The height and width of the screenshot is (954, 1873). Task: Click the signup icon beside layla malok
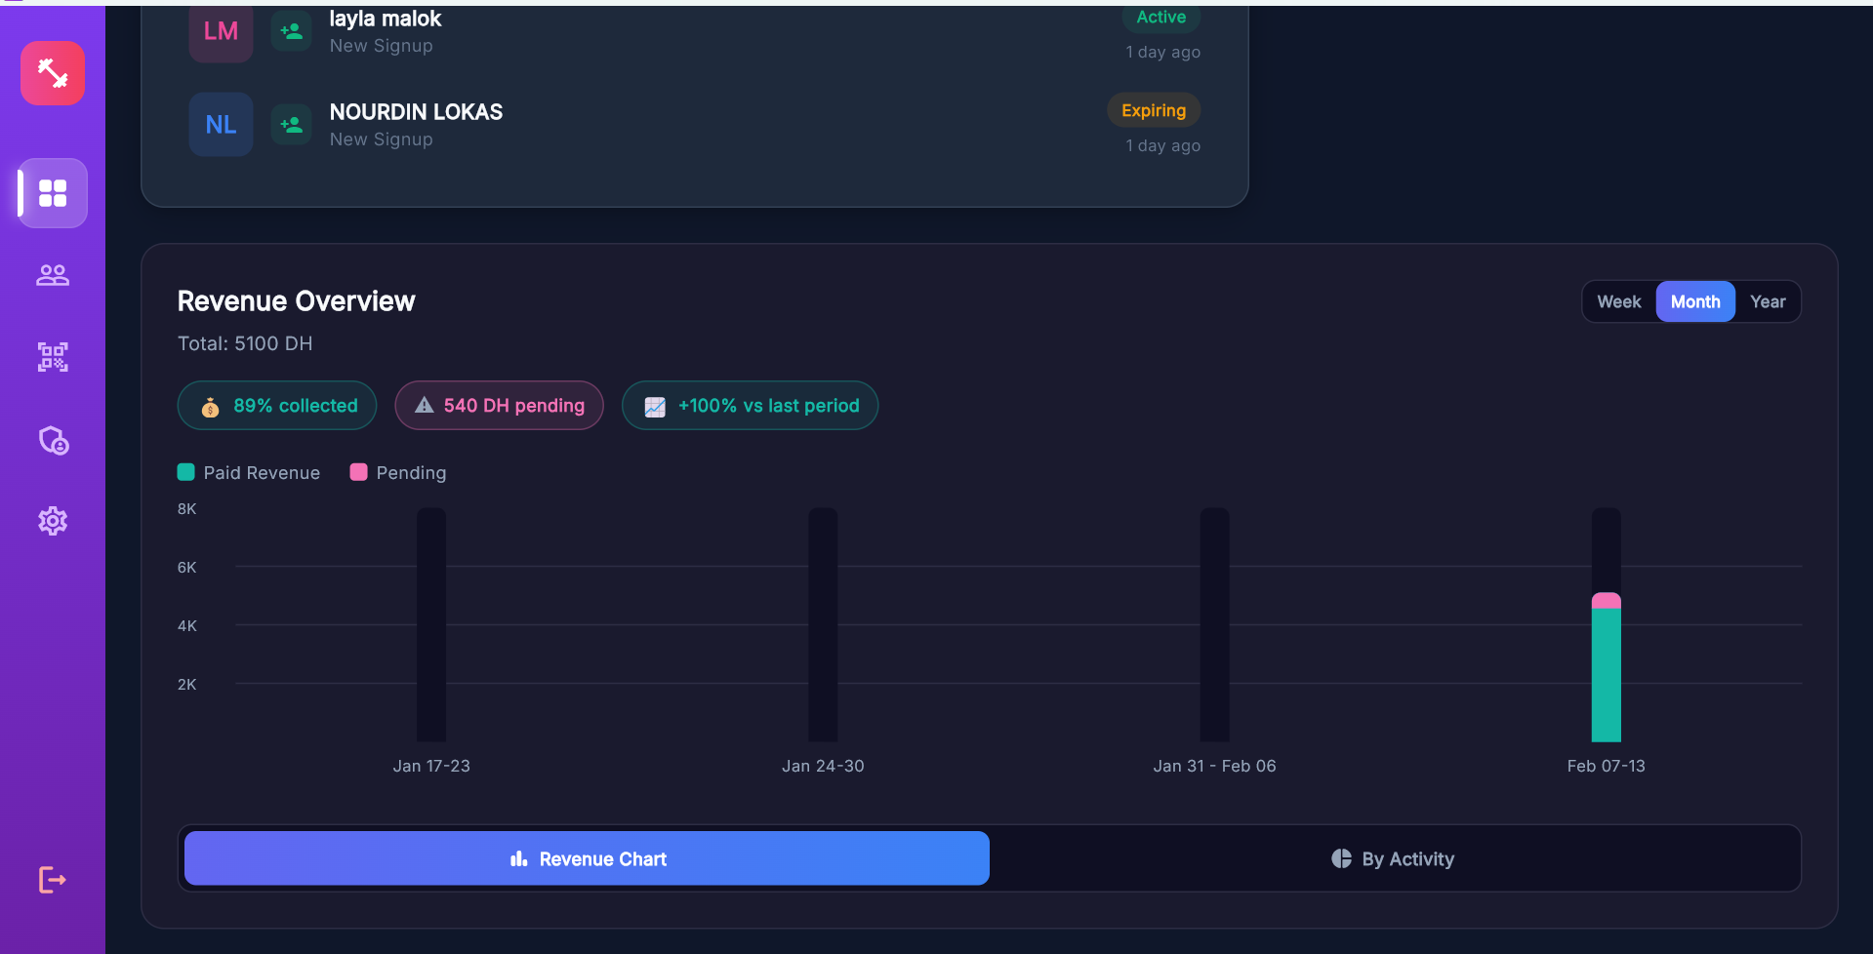point(291,31)
